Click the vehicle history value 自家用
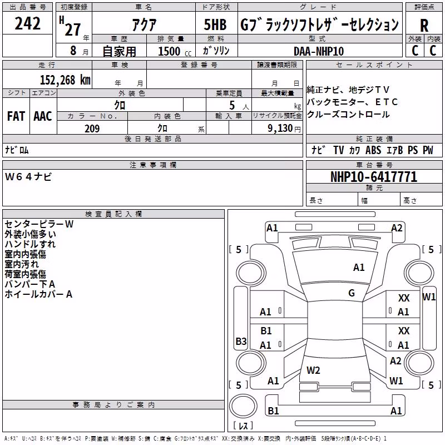Screen dimensions: 445x445 tap(119, 51)
